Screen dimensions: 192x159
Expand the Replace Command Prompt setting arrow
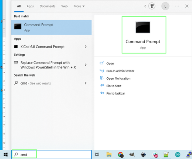click(86, 65)
